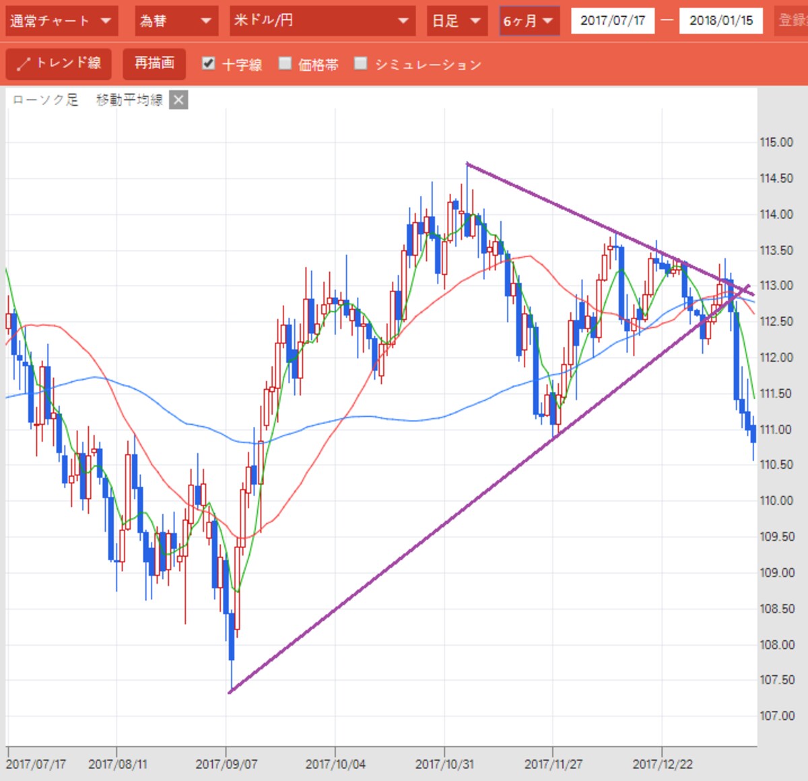This screenshot has width=808, height=781.
Task: Click the 108.50 price axis label
Action: click(776, 608)
